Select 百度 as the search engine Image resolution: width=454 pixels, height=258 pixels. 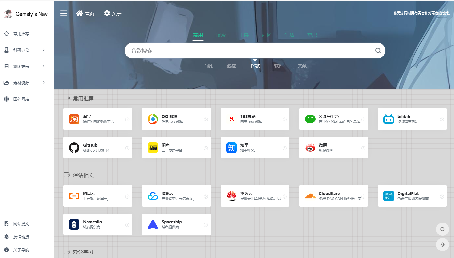pyautogui.click(x=208, y=66)
